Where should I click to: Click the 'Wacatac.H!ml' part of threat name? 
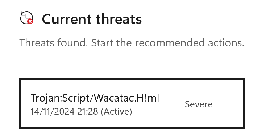[x=126, y=98]
